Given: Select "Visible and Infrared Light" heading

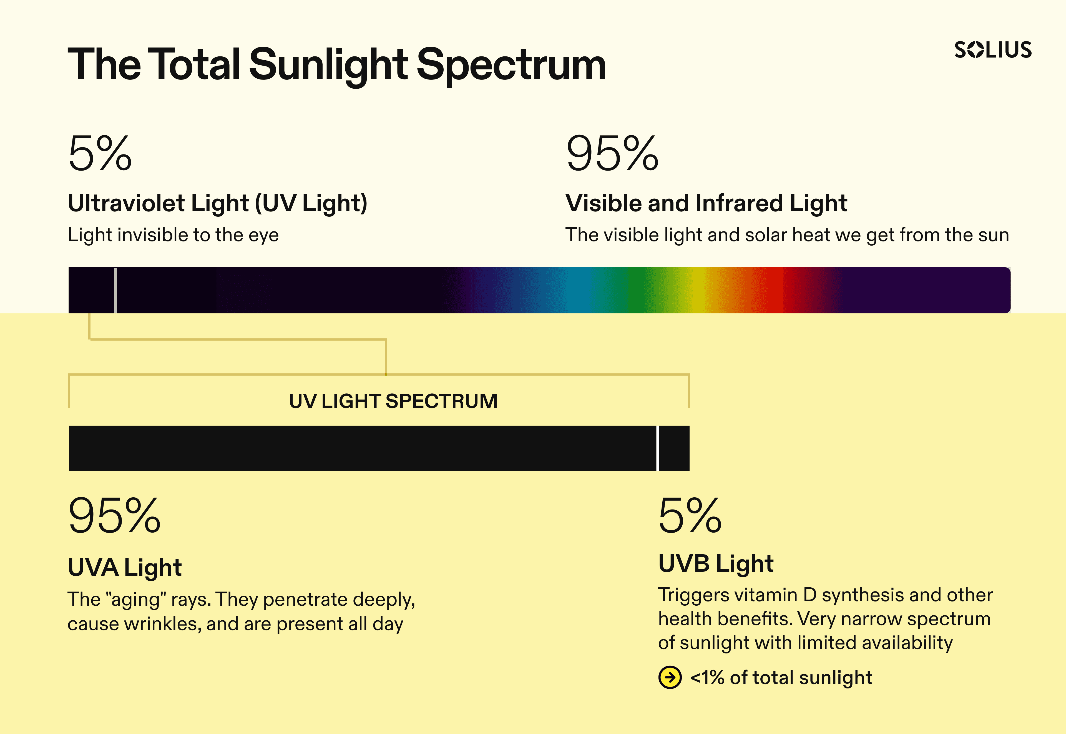Looking at the screenshot, I should tap(706, 203).
